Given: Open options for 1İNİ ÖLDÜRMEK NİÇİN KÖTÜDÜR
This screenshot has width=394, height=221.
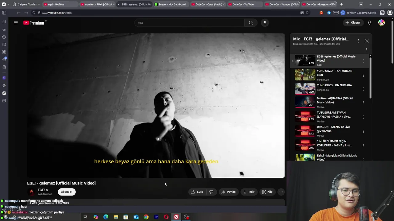Looking at the screenshot, I should click(363, 146).
